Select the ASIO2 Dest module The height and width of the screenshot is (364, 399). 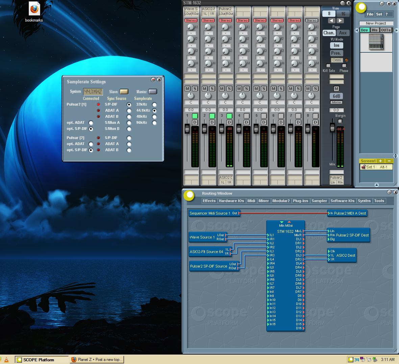click(x=342, y=255)
